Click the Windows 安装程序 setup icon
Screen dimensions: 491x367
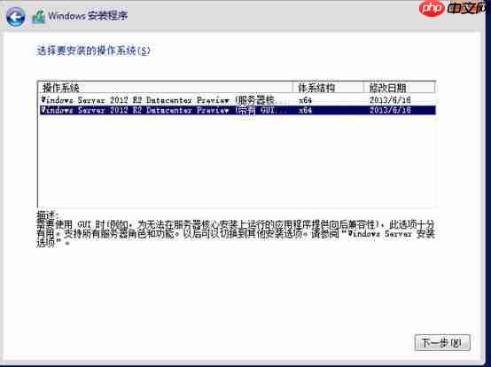(x=38, y=17)
